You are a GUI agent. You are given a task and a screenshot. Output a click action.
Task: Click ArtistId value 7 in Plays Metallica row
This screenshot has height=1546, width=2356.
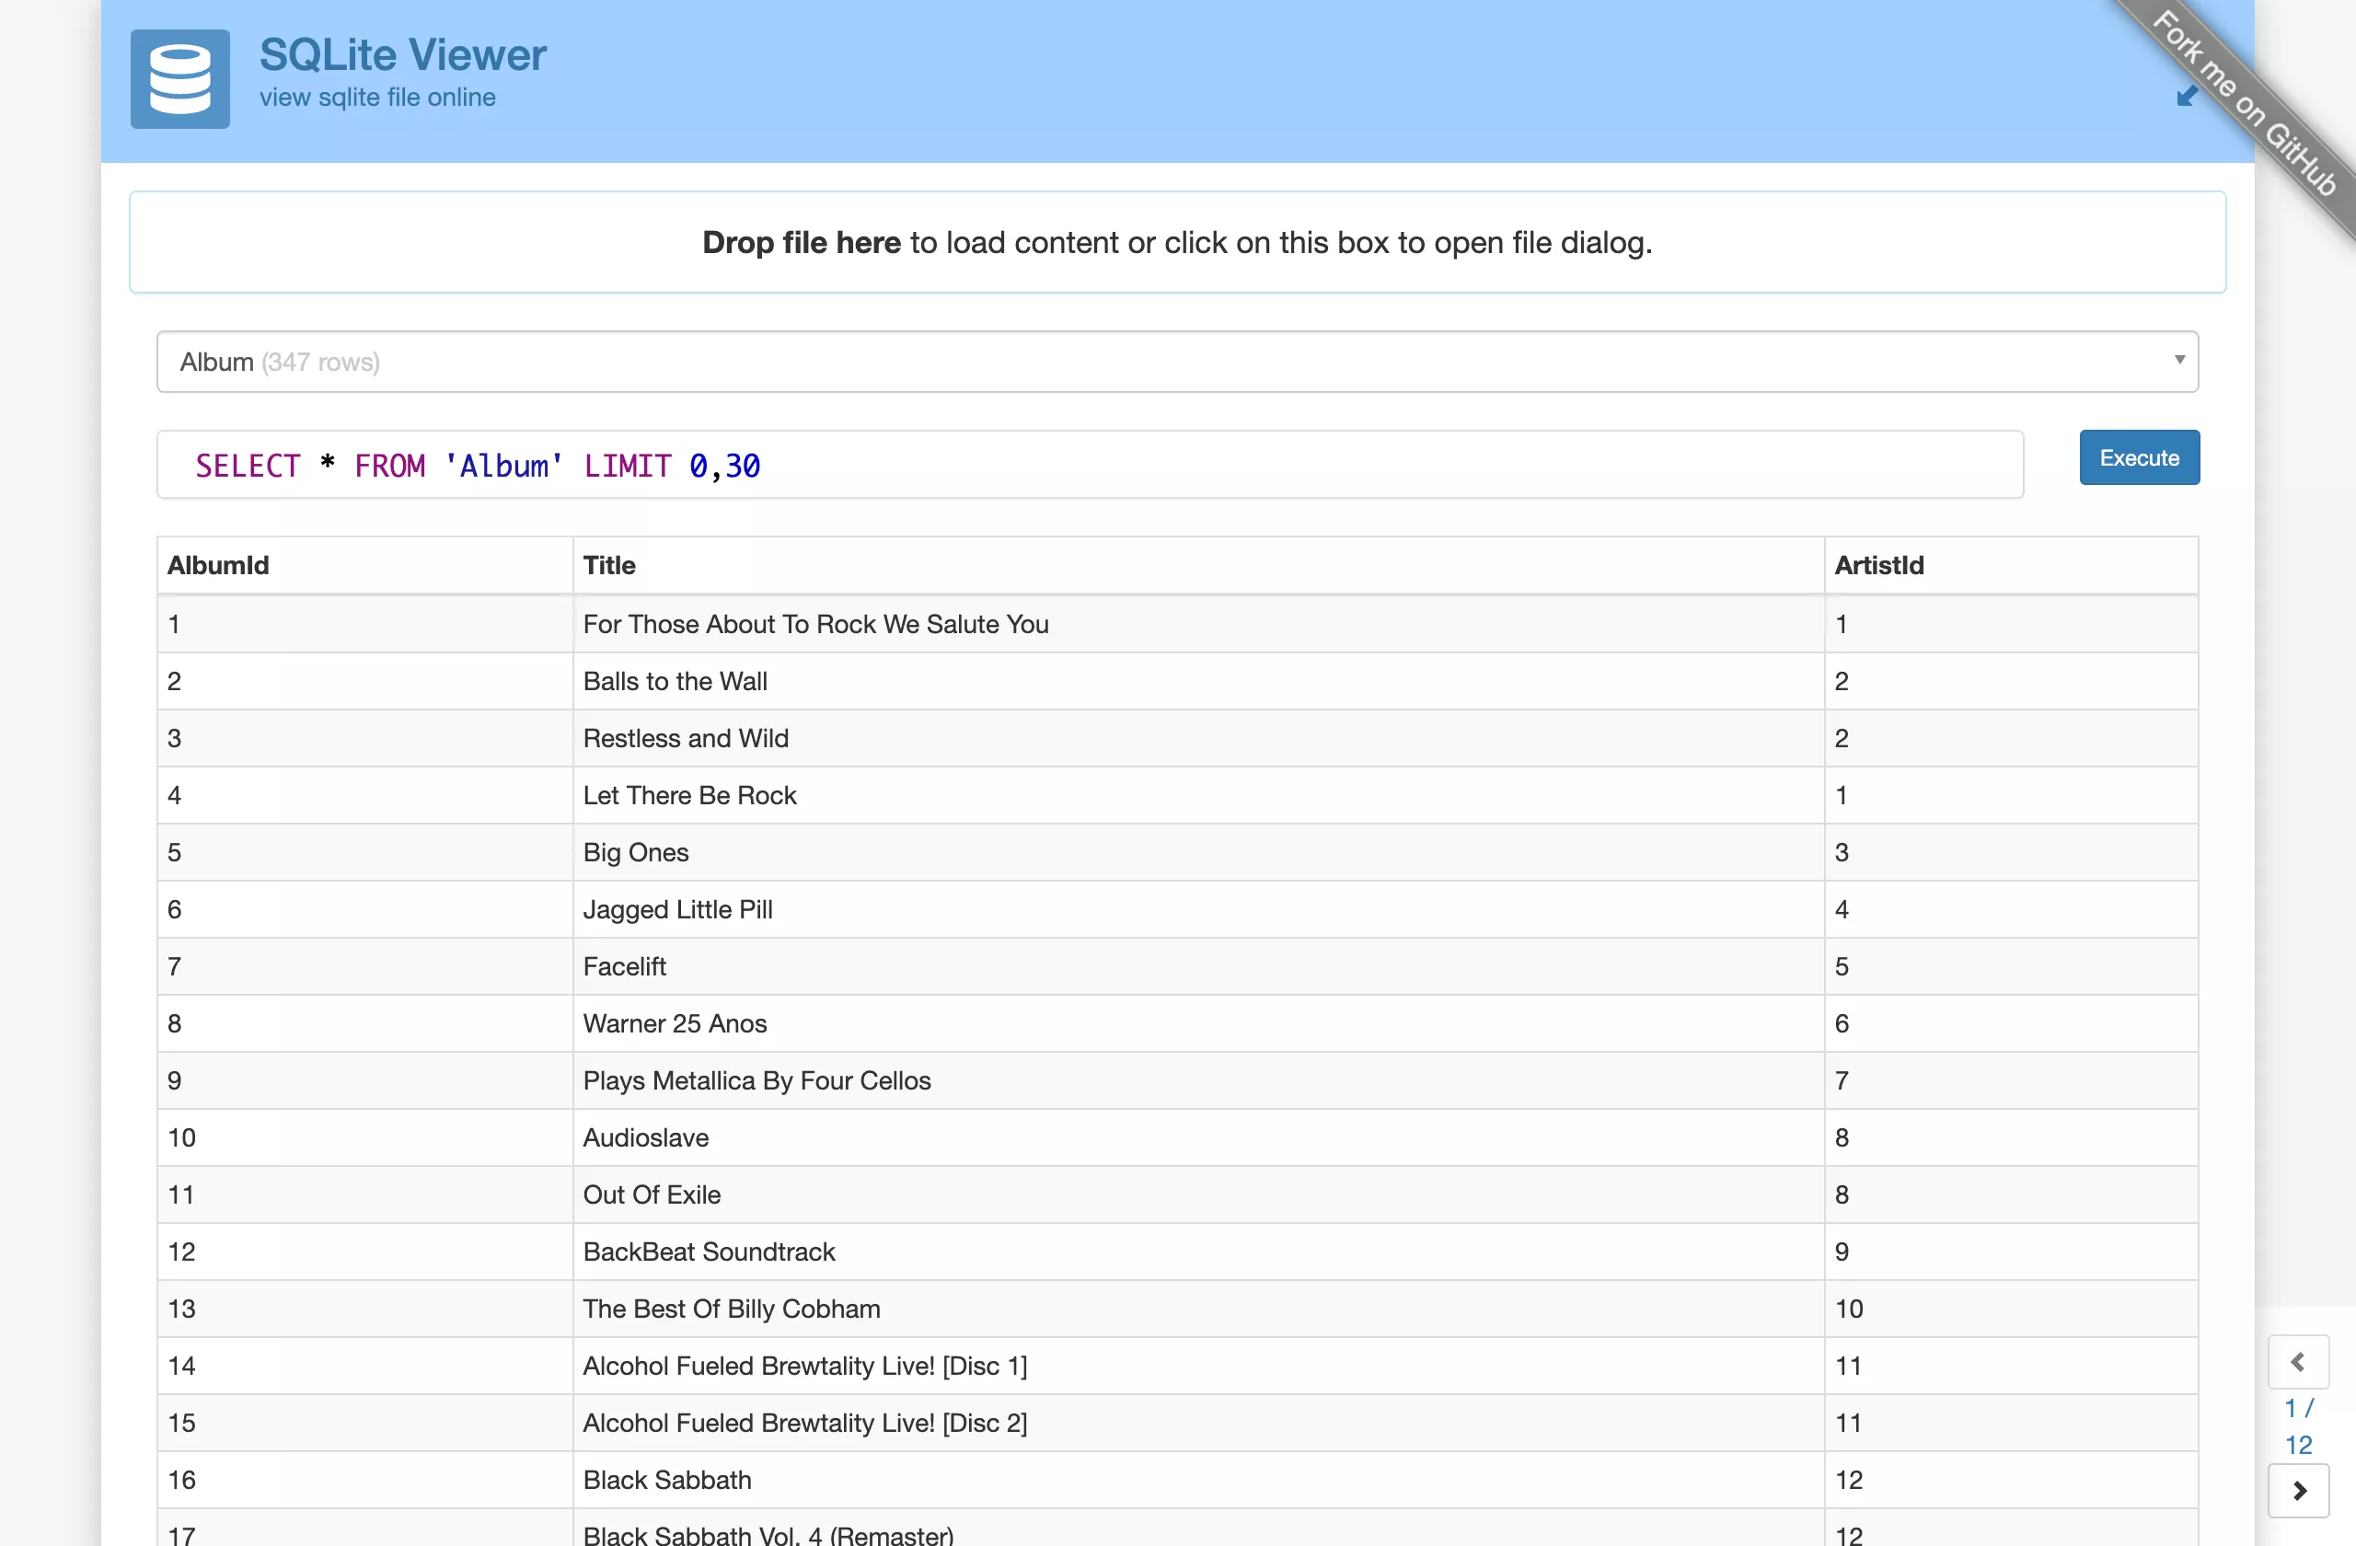[x=2011, y=1080]
